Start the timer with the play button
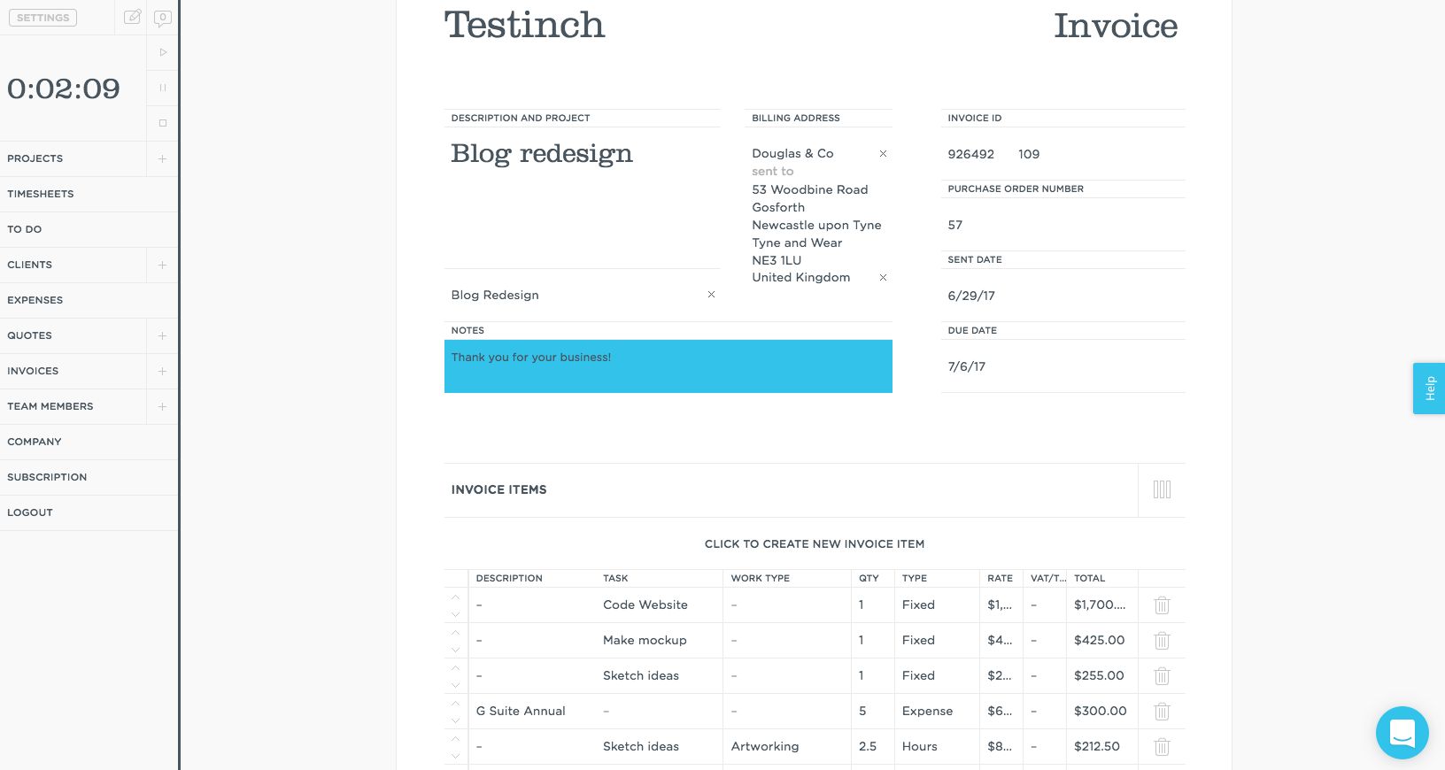This screenshot has width=1445, height=770. tap(163, 52)
